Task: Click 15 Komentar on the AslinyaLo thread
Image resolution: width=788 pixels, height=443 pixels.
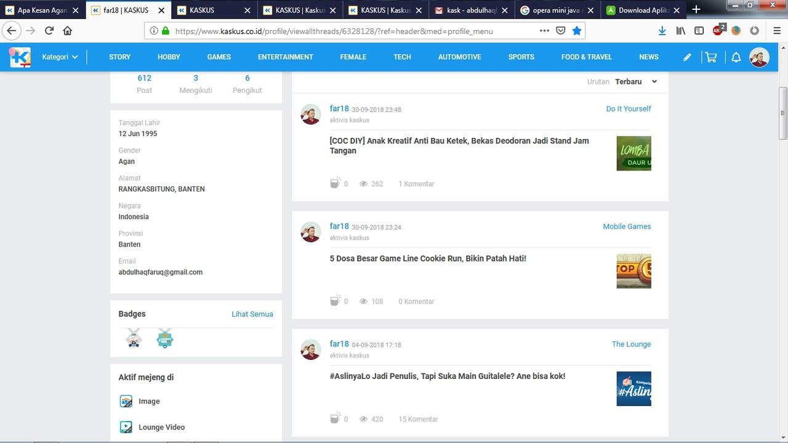Action: click(x=418, y=419)
